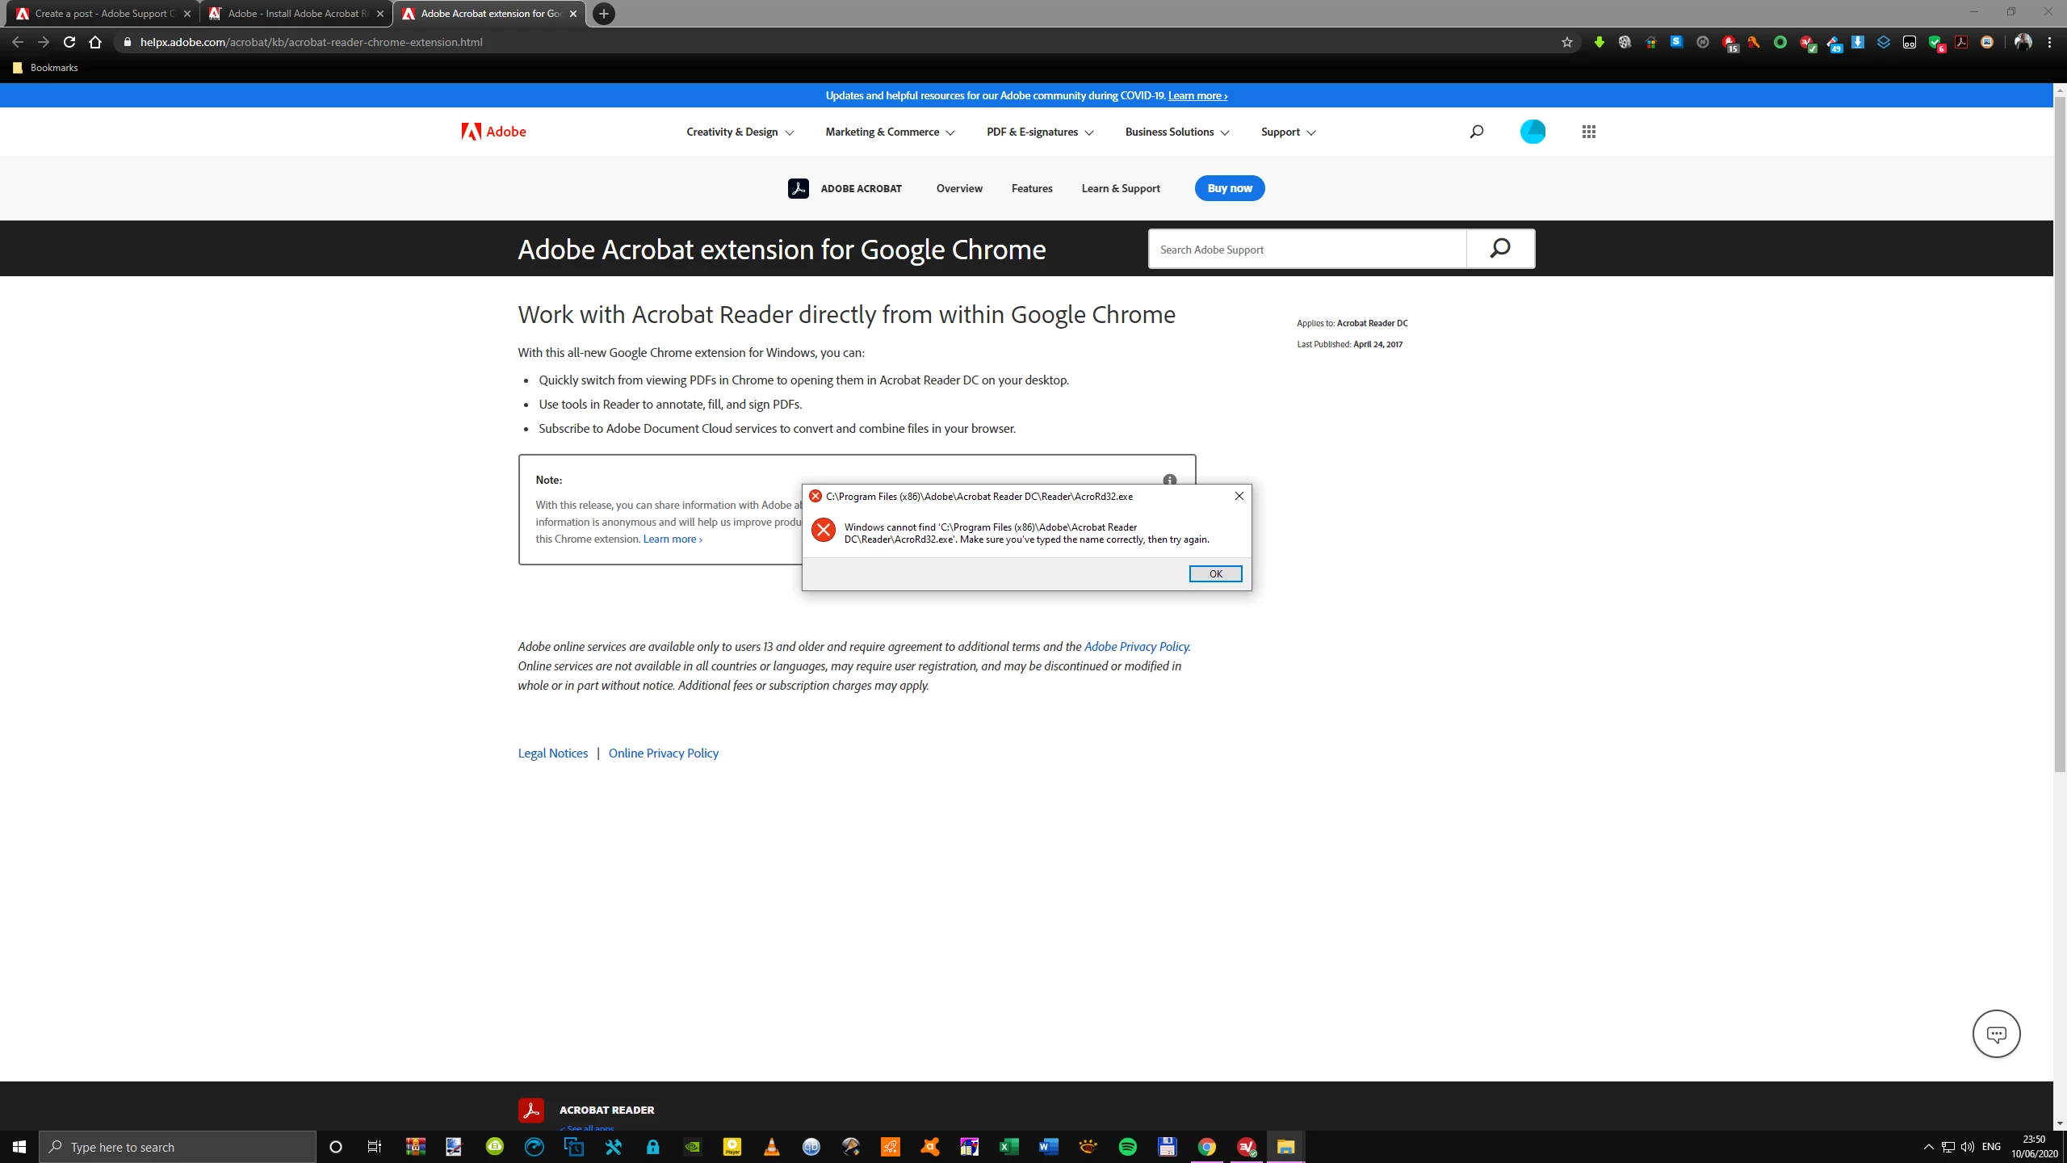Submit search with Adobe Support magnifier button

point(1499,249)
